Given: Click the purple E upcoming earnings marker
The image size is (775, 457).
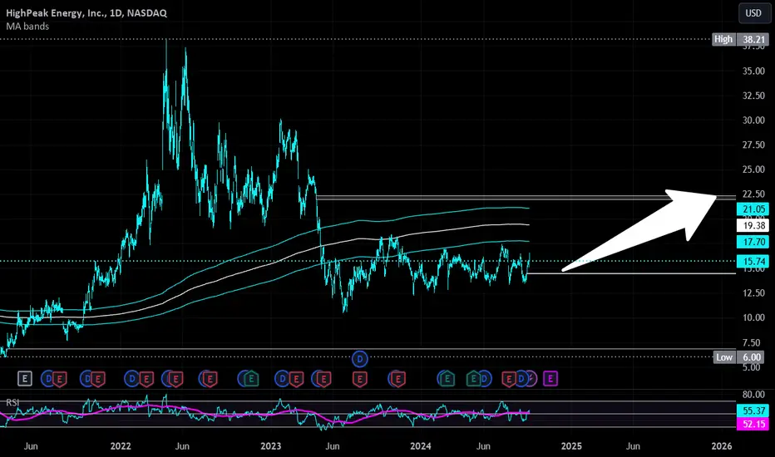Looking at the screenshot, I should (550, 379).
